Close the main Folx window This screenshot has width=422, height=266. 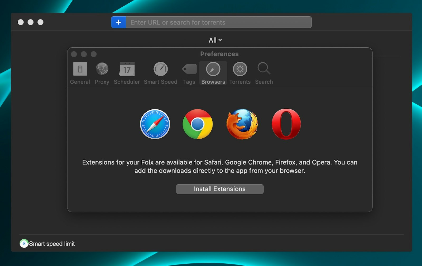click(x=21, y=22)
